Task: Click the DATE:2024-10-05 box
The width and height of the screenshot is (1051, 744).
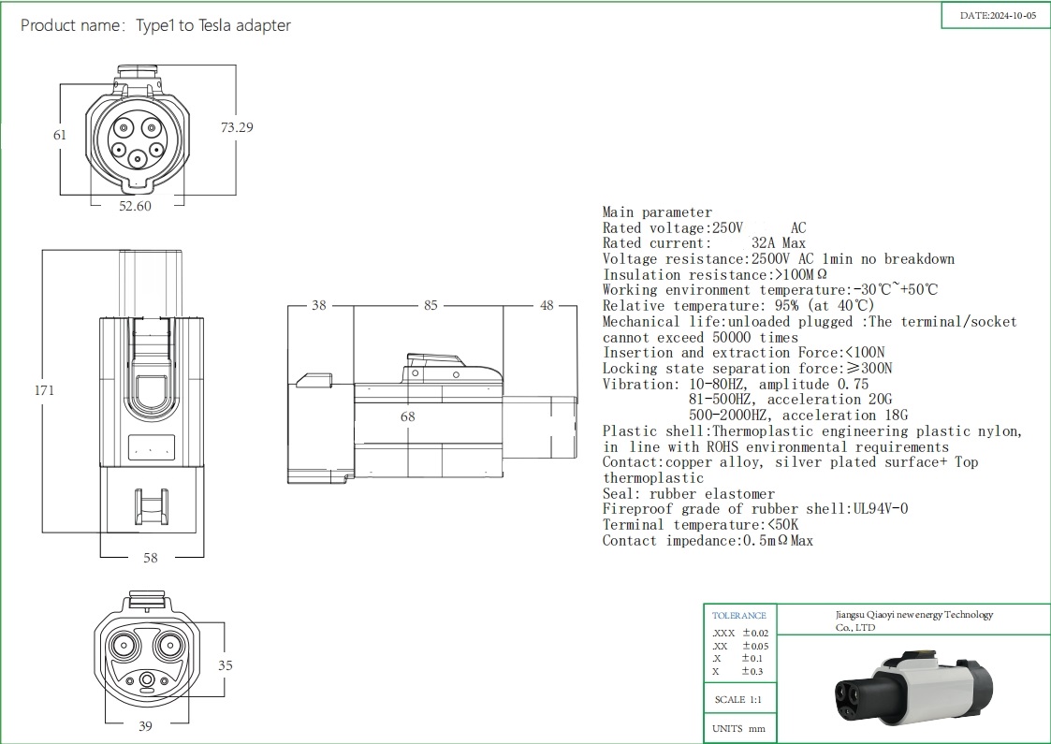Action: pyautogui.click(x=998, y=16)
